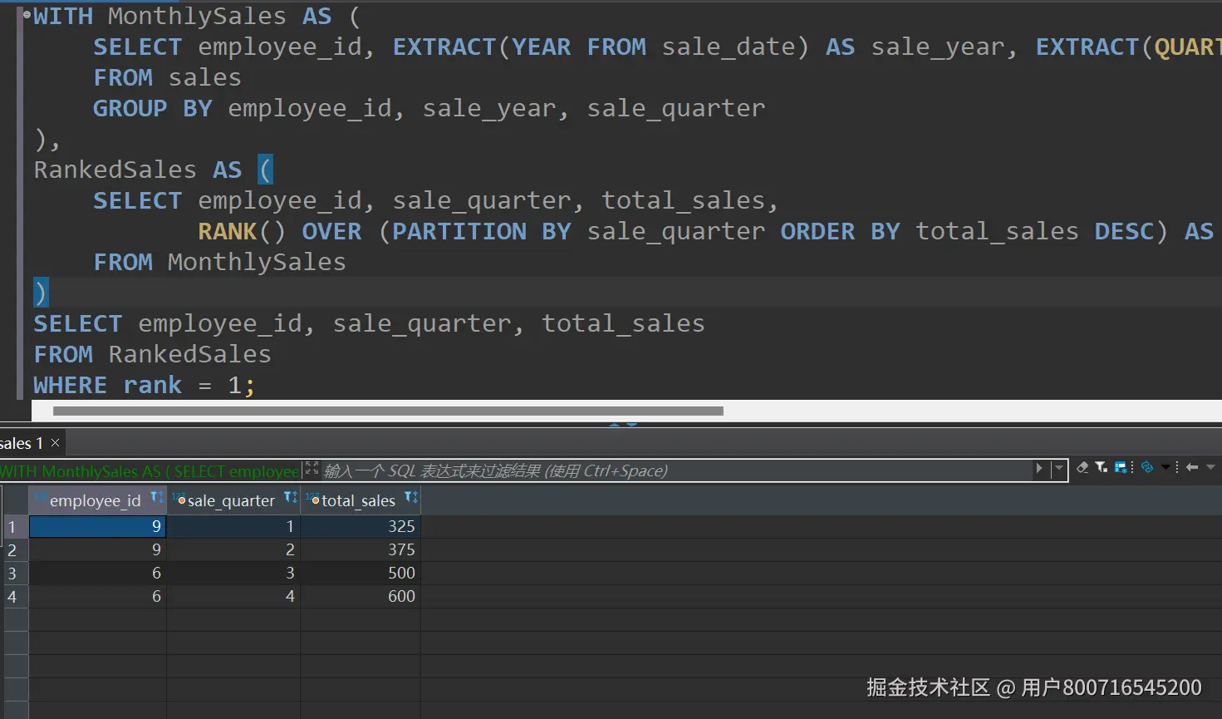This screenshot has width=1222, height=719.
Task: Clear filter with the eraser icon
Action: coord(1082,468)
